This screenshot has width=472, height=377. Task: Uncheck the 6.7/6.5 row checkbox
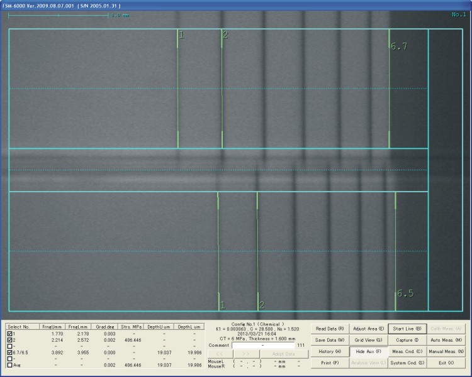tap(9, 353)
